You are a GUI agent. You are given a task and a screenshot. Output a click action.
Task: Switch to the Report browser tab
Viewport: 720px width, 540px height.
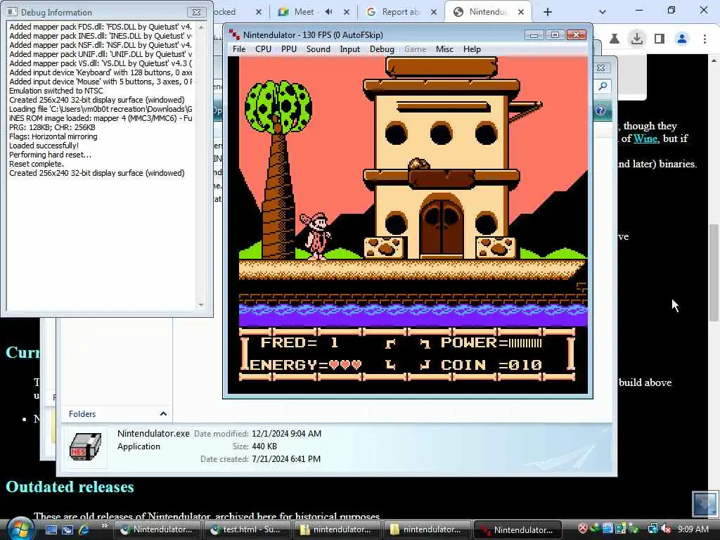[x=399, y=12]
